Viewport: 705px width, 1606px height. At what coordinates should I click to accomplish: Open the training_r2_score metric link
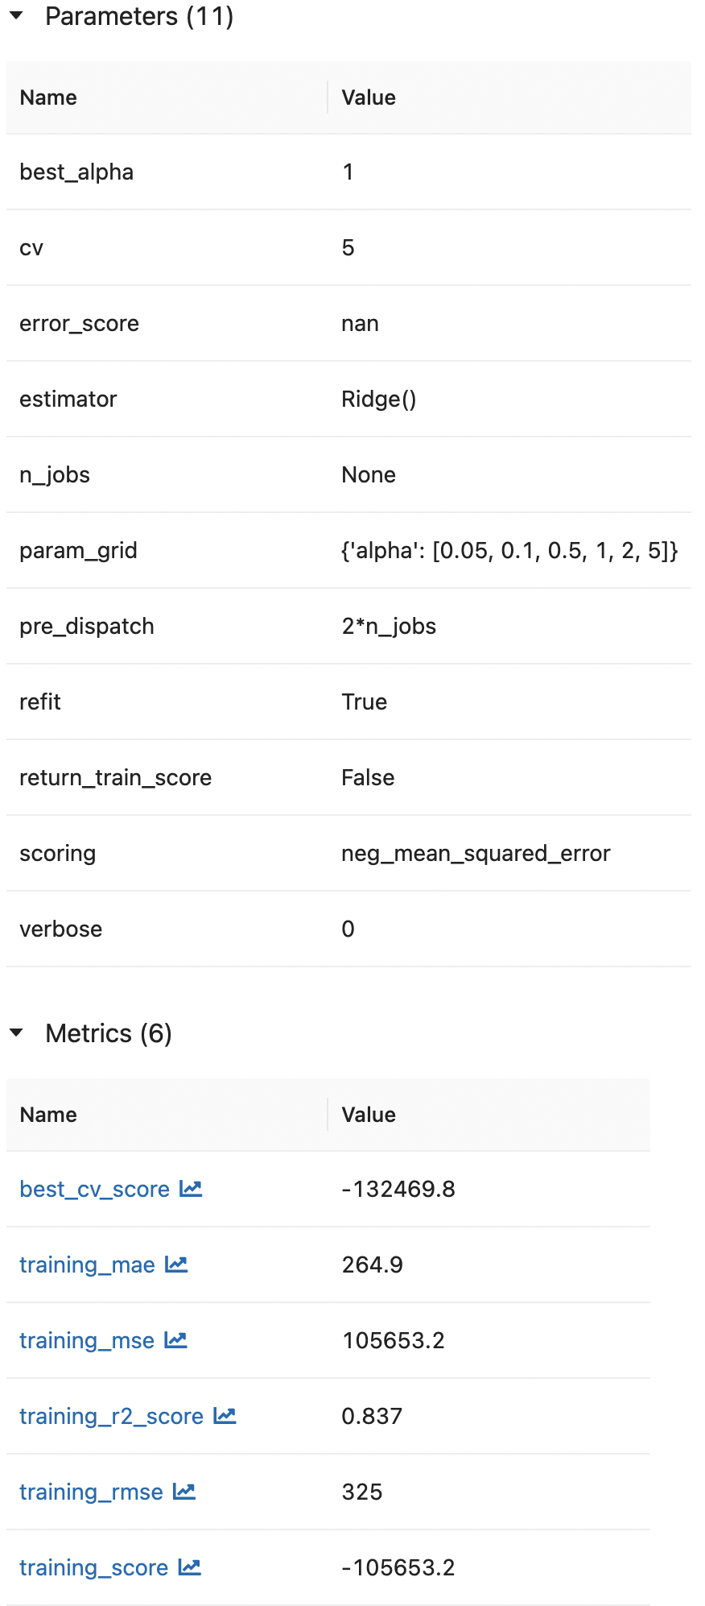click(x=111, y=1416)
